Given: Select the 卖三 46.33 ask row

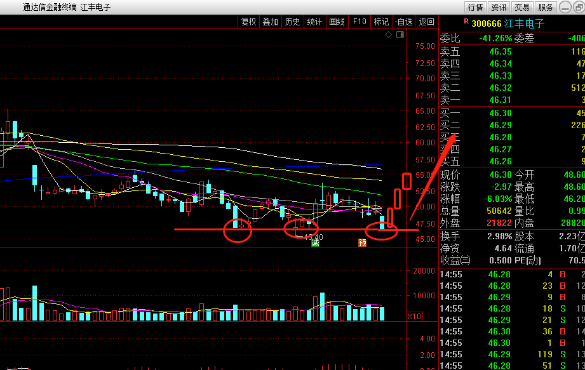Looking at the screenshot, I should point(512,76).
